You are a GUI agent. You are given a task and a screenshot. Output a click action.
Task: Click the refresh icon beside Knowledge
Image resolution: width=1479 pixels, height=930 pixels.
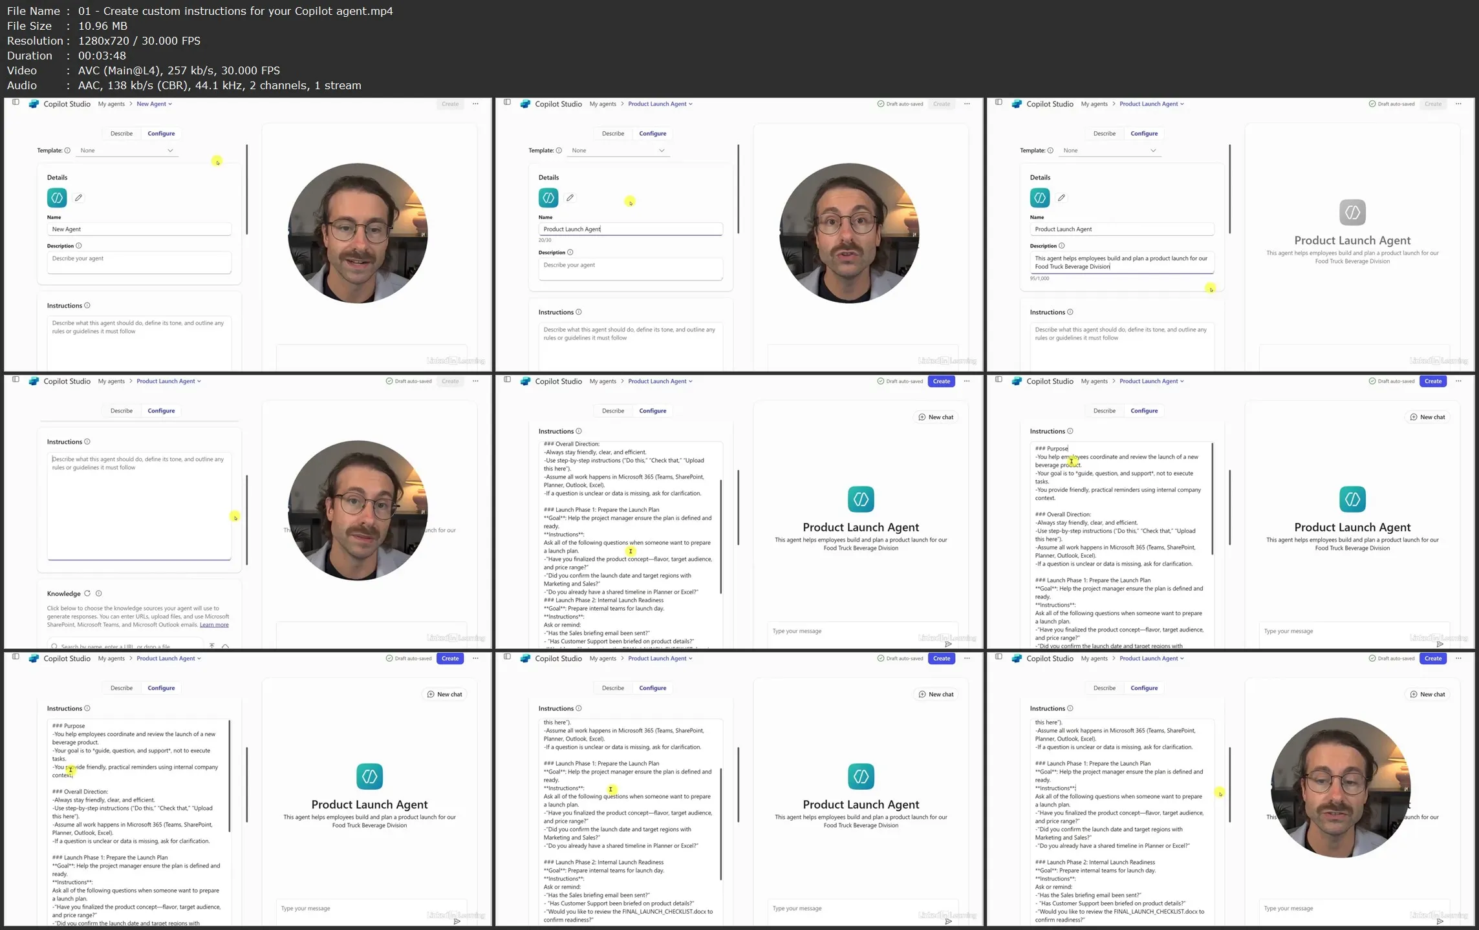coord(87,593)
